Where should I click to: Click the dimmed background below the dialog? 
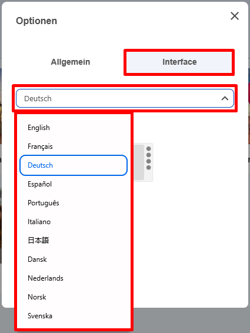191,320
